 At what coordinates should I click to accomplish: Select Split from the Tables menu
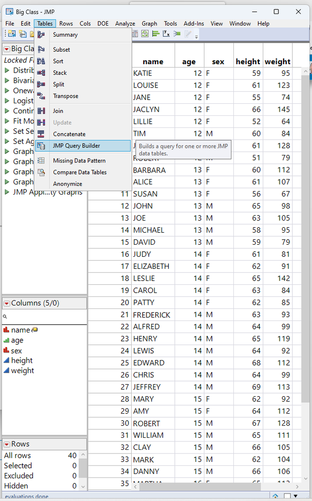point(83,84)
